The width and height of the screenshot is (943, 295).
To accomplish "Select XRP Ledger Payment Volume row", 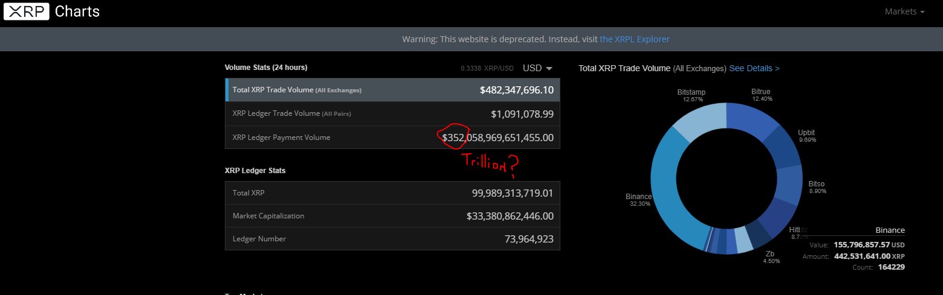I will pos(392,137).
